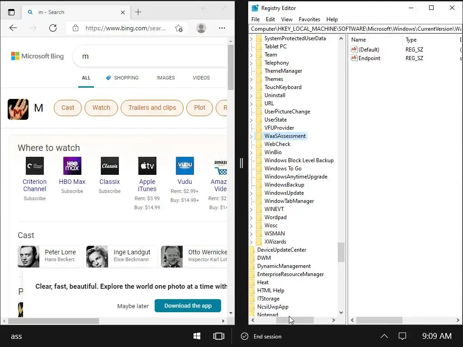Switch to the IMAGES tab in Bing
The image size is (463, 347).
(x=165, y=78)
